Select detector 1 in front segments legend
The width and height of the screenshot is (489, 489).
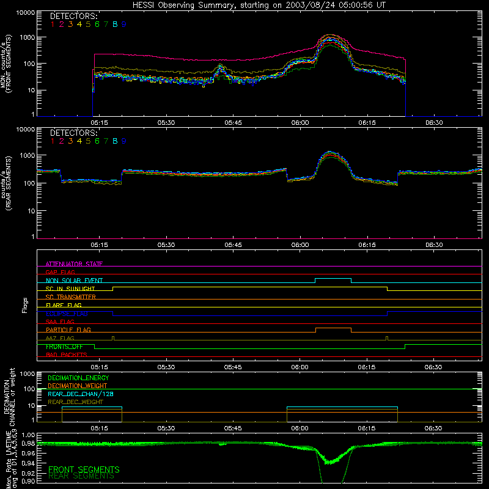pyautogui.click(x=53, y=24)
